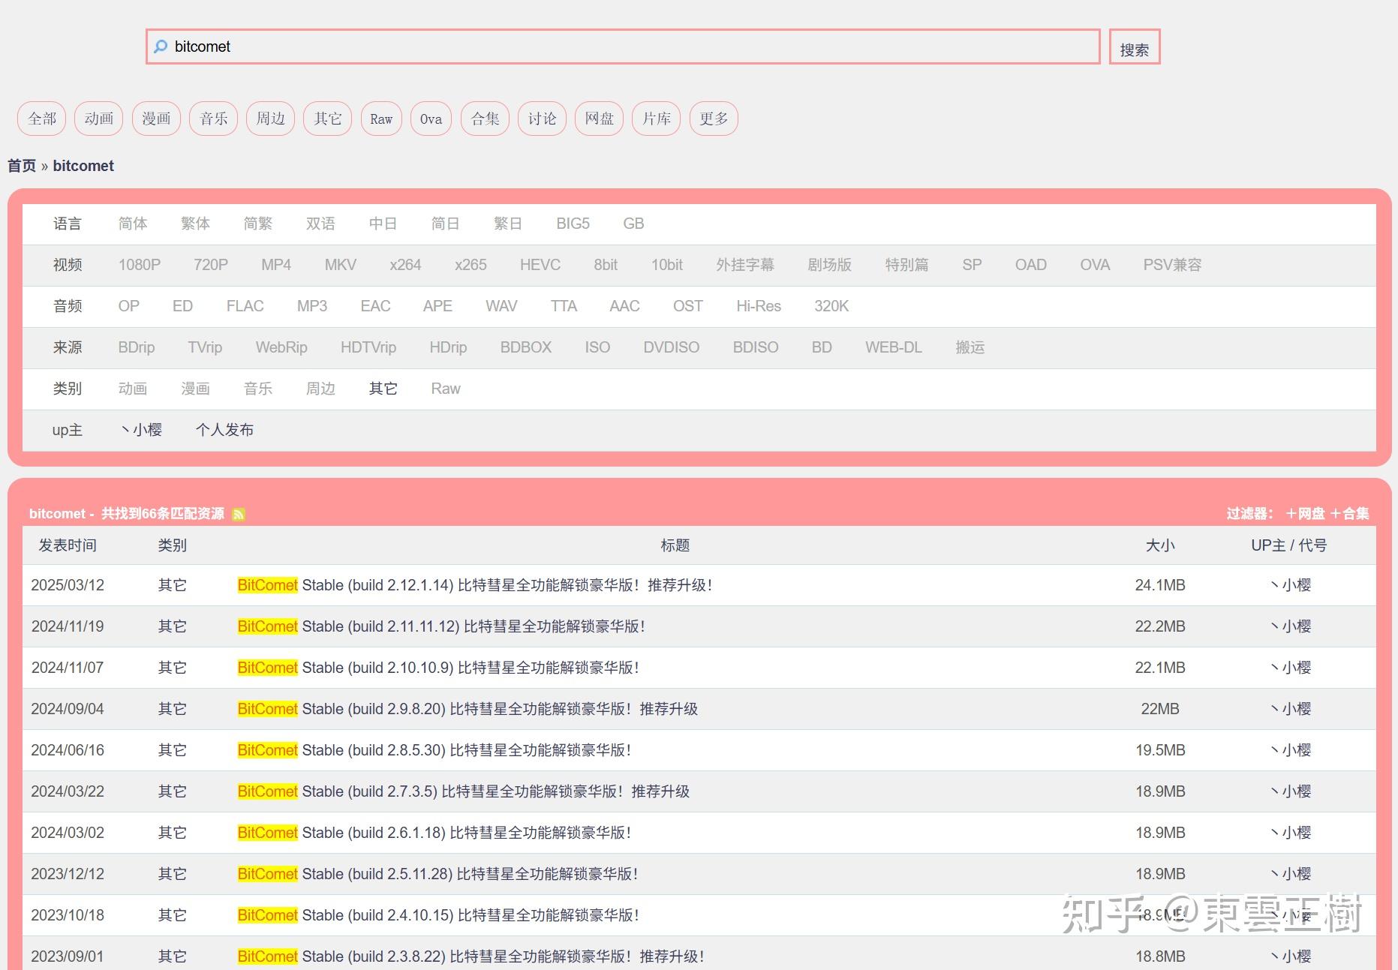Filter audio by FLAC
The width and height of the screenshot is (1398, 970).
tap(245, 306)
